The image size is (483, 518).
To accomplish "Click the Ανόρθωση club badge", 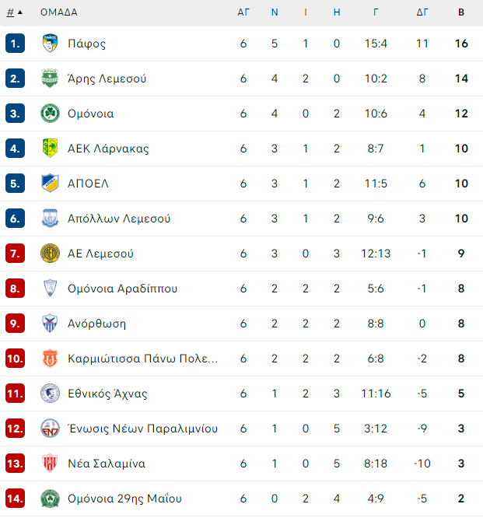I will point(50,324).
